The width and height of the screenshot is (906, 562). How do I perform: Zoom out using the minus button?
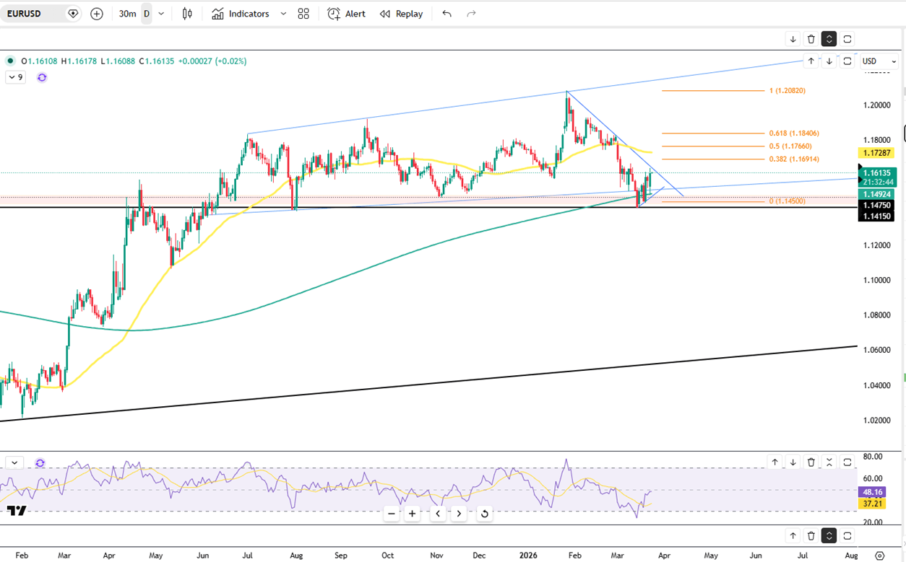point(392,514)
